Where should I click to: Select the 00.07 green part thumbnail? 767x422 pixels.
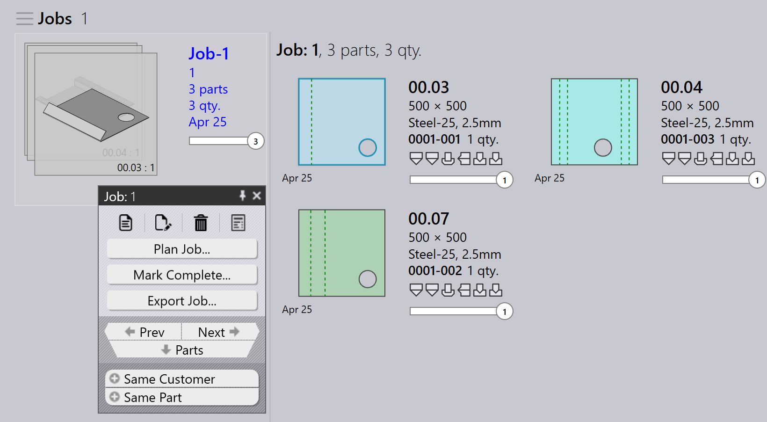pos(342,253)
